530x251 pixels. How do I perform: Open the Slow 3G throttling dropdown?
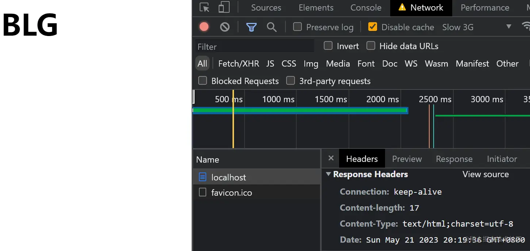coord(477,27)
